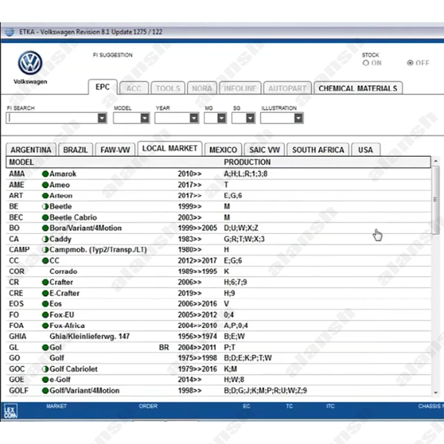
Task: Open the ACC tab
Action: (134, 88)
